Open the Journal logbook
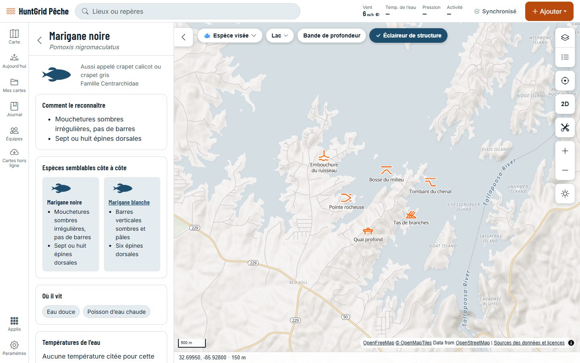 point(14,109)
